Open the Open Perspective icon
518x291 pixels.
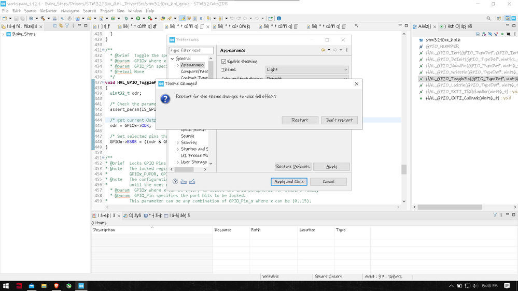[x=499, y=19]
